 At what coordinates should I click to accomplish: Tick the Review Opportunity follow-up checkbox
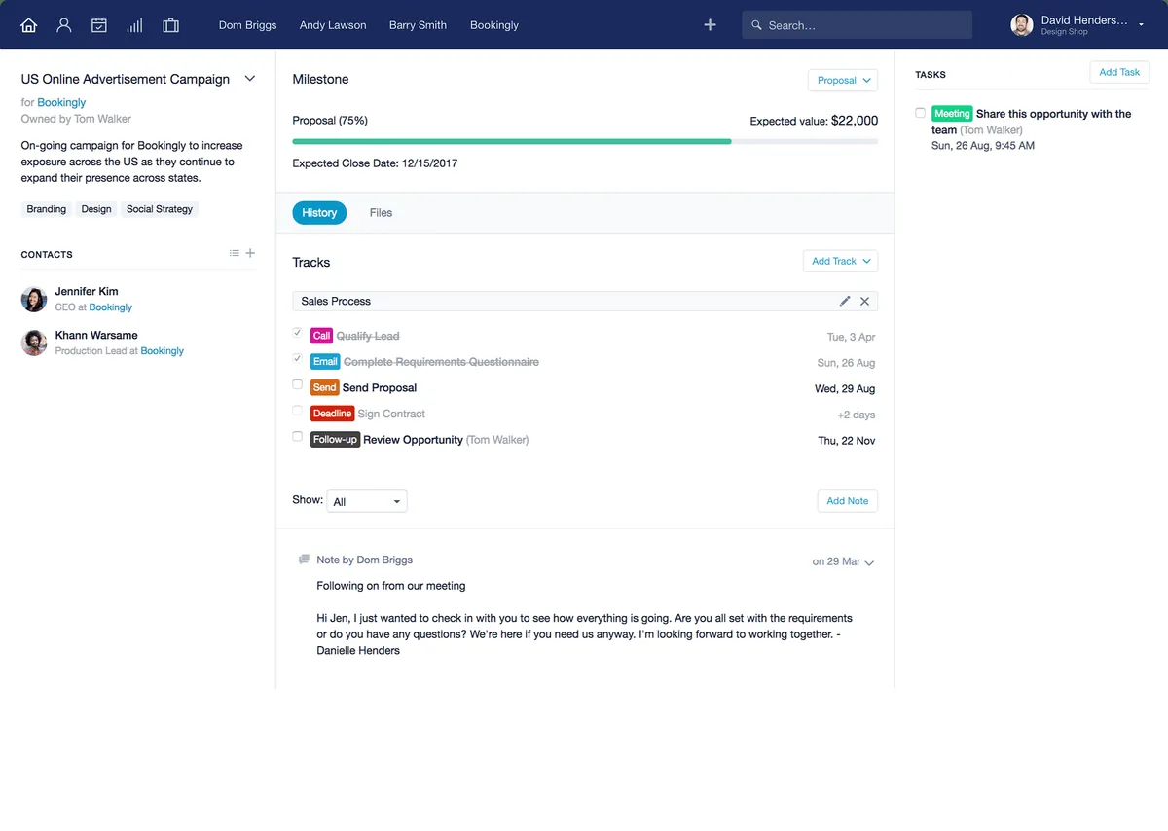tap(298, 438)
